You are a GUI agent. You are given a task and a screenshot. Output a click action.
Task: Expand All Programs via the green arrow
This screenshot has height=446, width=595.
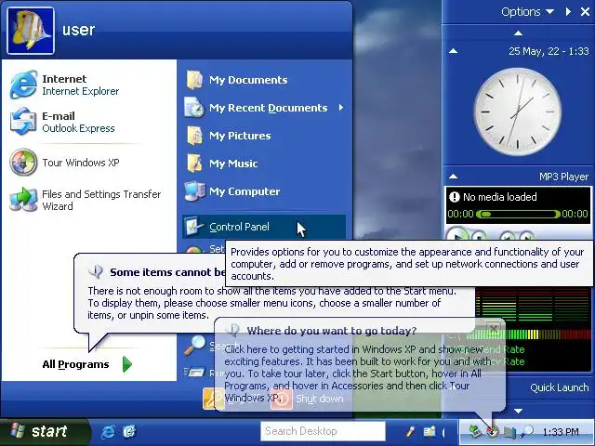[x=127, y=364]
